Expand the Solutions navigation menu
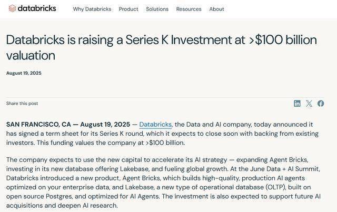The width and height of the screenshot is (337, 212). (157, 9)
